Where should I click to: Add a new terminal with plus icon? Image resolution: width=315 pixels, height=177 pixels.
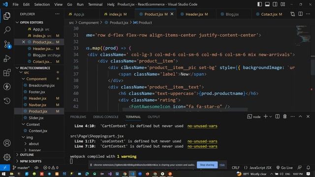click(x=265, y=117)
